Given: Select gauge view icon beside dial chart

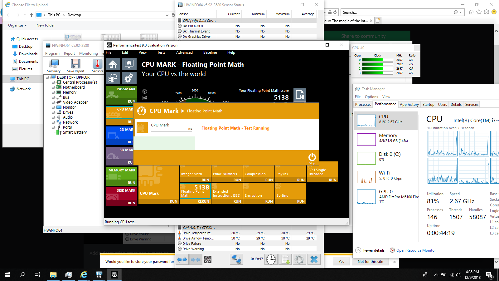Looking at the screenshot, I should click(x=145, y=91).
